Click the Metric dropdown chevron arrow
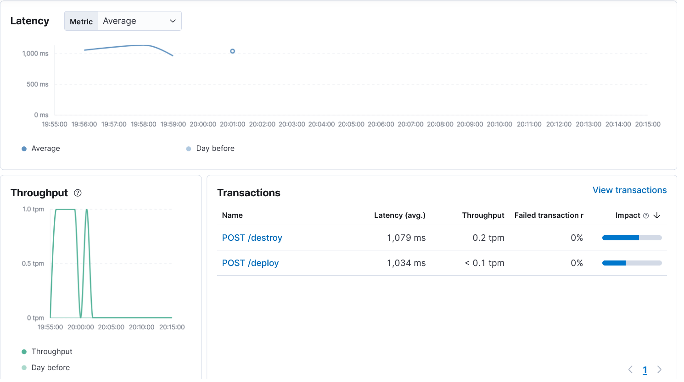The height and width of the screenshot is (382, 684). click(x=173, y=21)
